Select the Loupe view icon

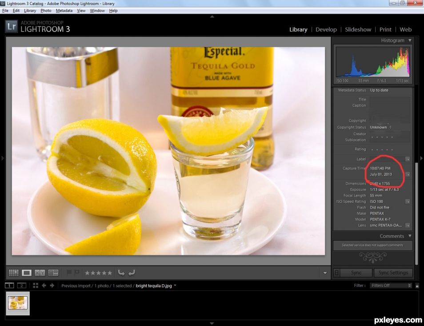(27, 273)
